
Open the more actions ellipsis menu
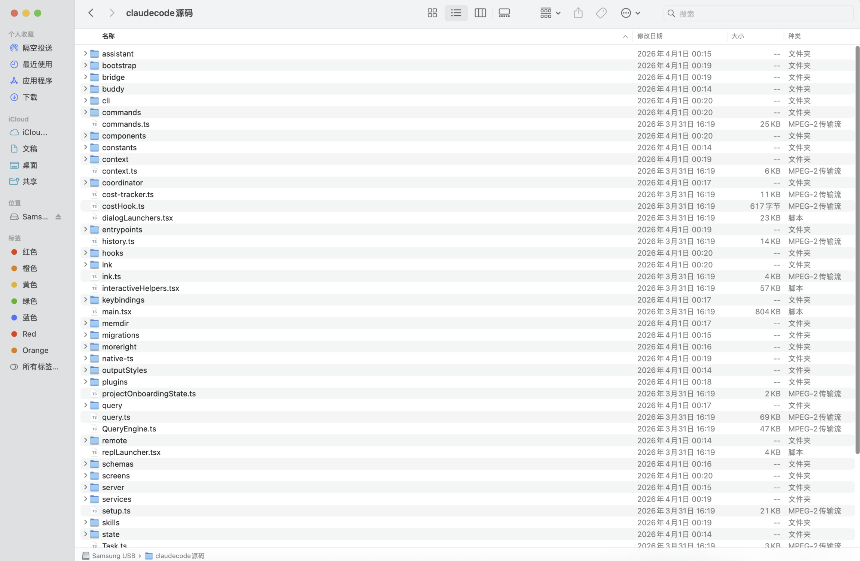pyautogui.click(x=630, y=13)
